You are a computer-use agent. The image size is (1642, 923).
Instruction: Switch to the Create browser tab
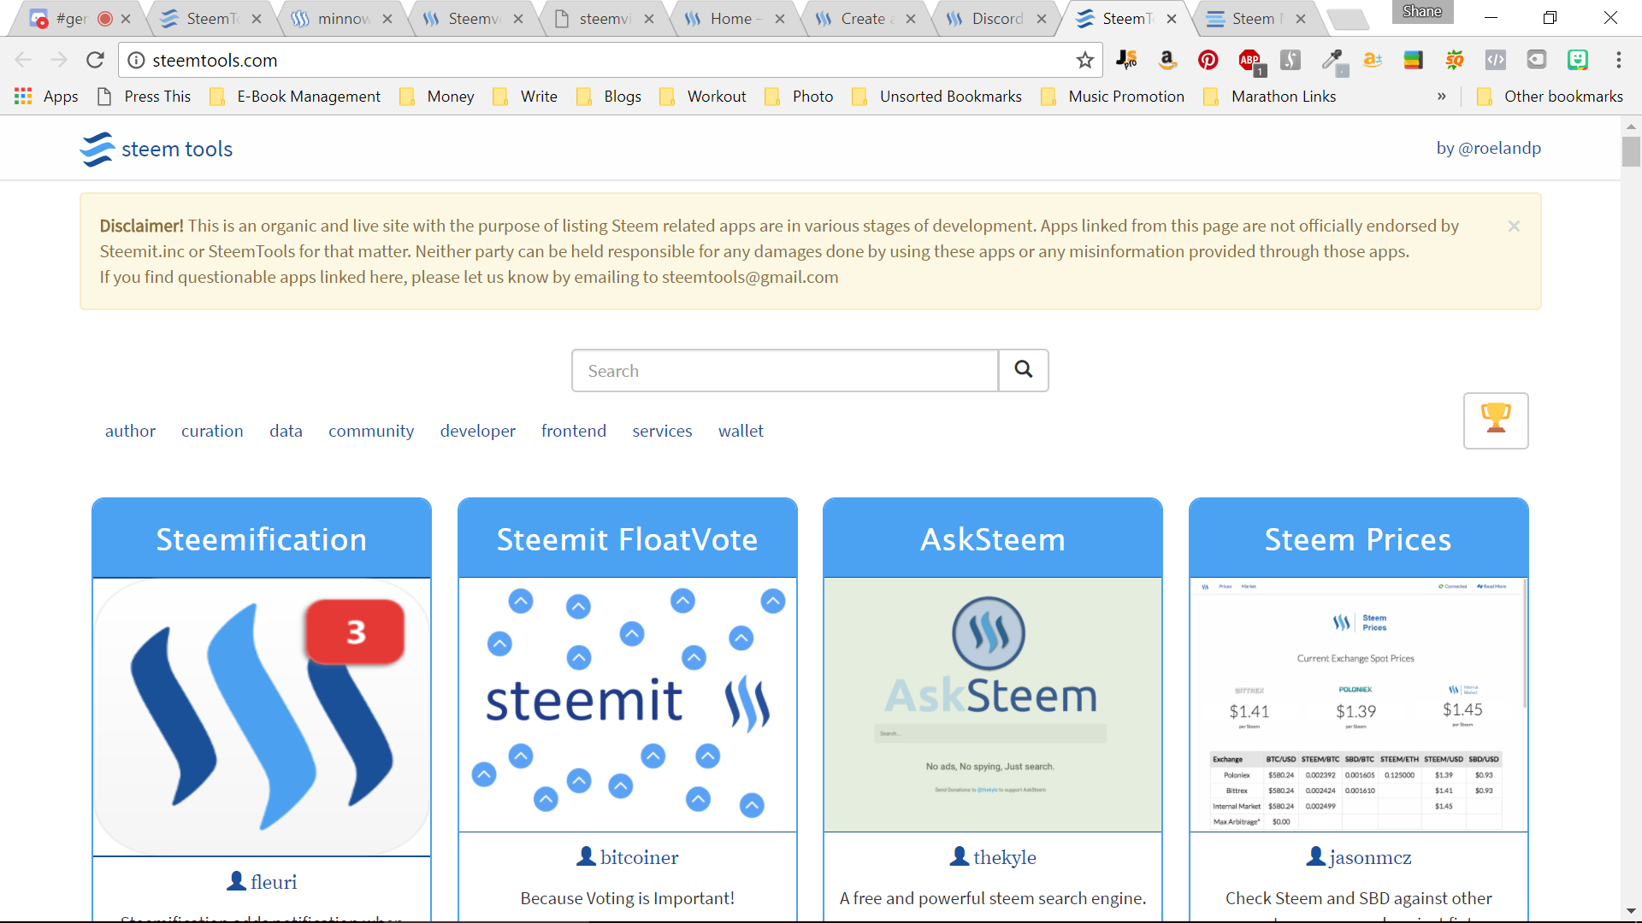(x=865, y=19)
